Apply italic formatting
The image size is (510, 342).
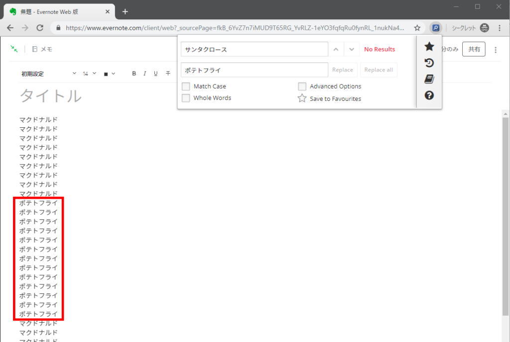[x=145, y=74]
